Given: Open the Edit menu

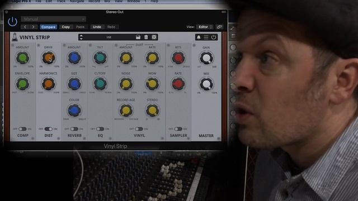Looking at the screenshot, I should [49, 1].
